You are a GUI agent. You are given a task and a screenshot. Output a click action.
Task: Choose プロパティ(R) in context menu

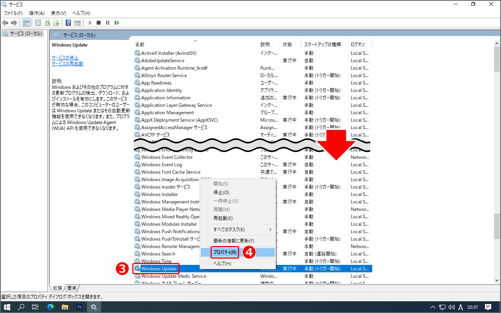(x=238, y=252)
